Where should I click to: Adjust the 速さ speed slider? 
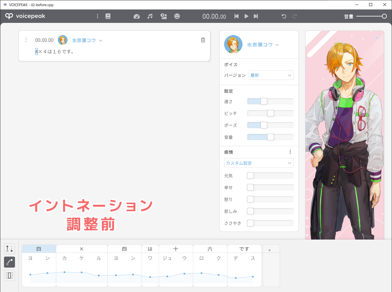tap(270, 101)
